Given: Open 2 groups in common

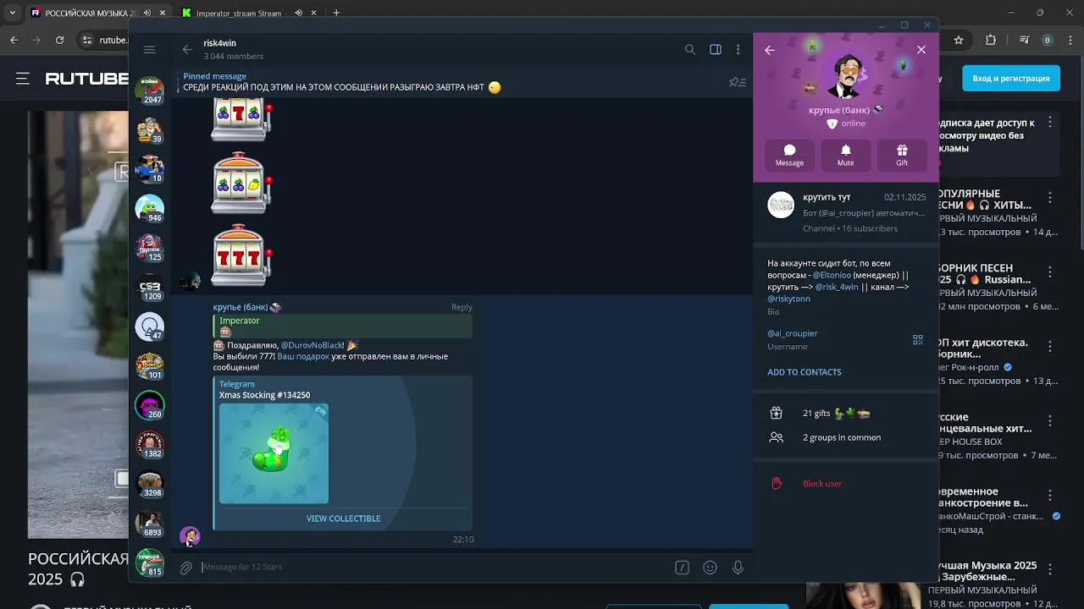Looking at the screenshot, I should pyautogui.click(x=846, y=437).
